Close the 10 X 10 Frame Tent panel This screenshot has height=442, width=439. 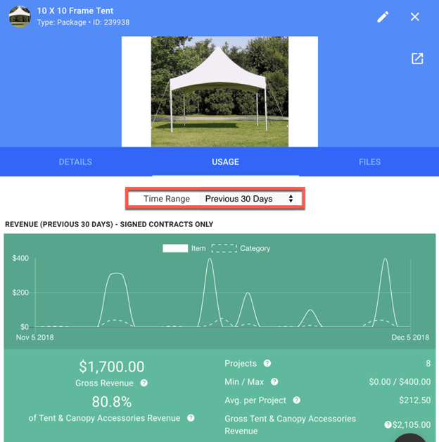(x=415, y=17)
